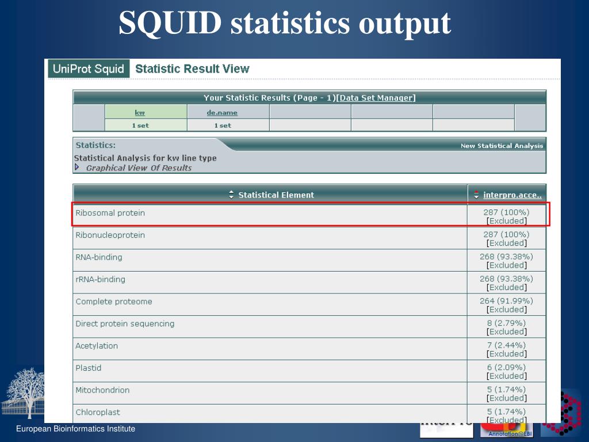Open Graphical View Of Results text
This screenshot has width=589, height=442.
coord(139,168)
